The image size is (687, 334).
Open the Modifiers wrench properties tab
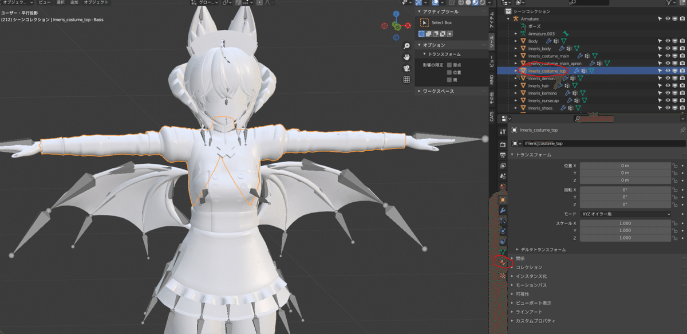pyautogui.click(x=502, y=210)
